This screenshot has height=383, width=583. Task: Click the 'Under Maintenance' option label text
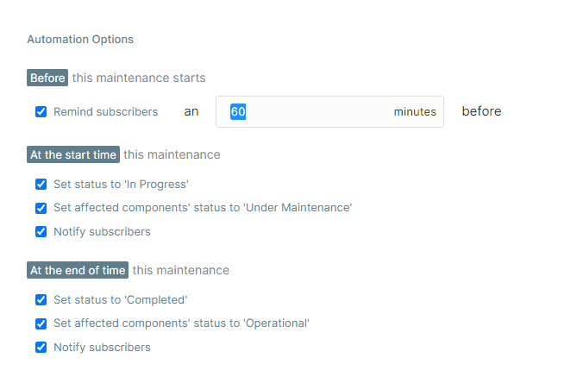(203, 208)
